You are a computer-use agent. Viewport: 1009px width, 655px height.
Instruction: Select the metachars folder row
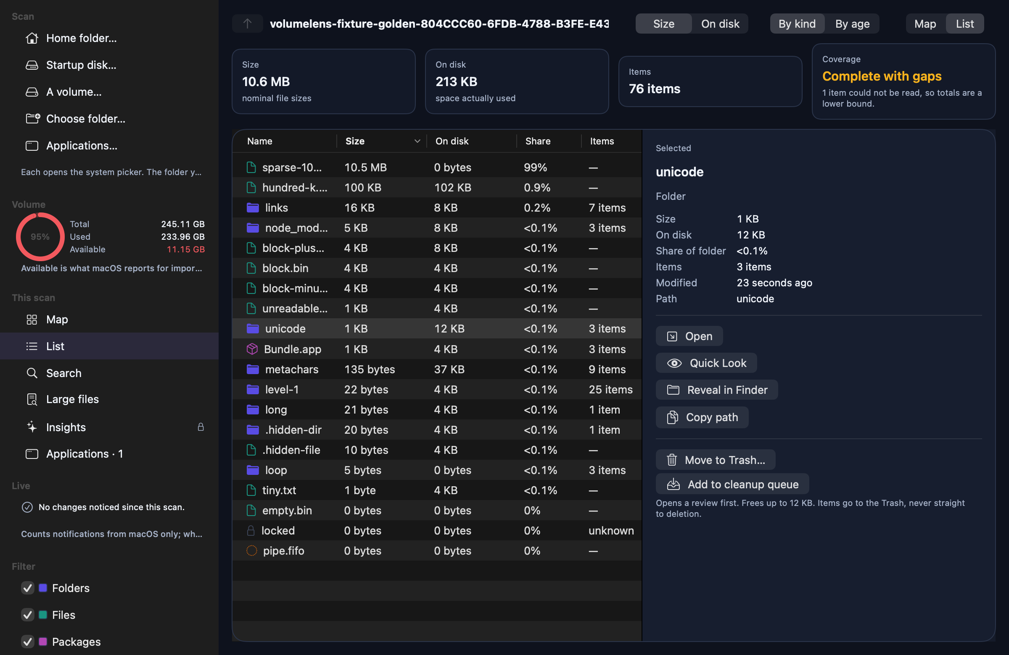437,369
